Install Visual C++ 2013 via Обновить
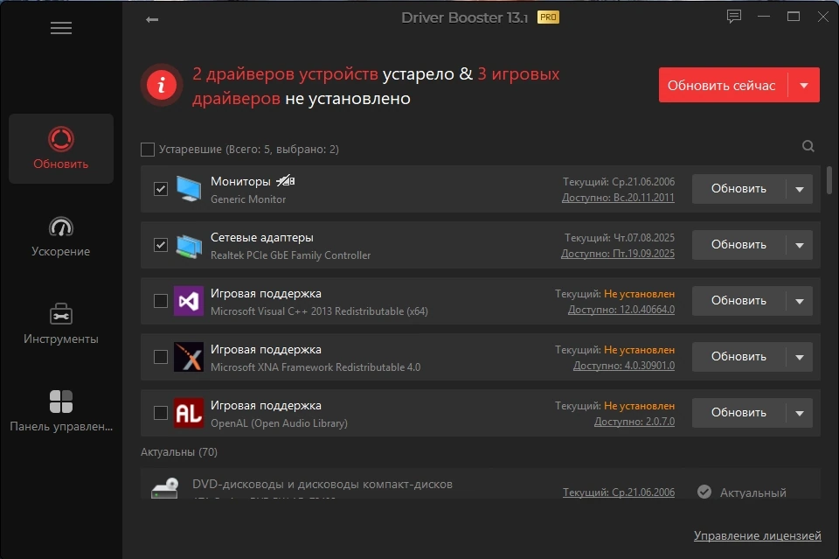This screenshot has height=559, width=839. (738, 301)
